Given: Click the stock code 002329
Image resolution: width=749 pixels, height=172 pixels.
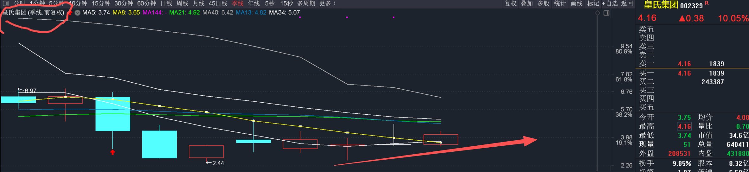Looking at the screenshot, I should [x=691, y=6].
